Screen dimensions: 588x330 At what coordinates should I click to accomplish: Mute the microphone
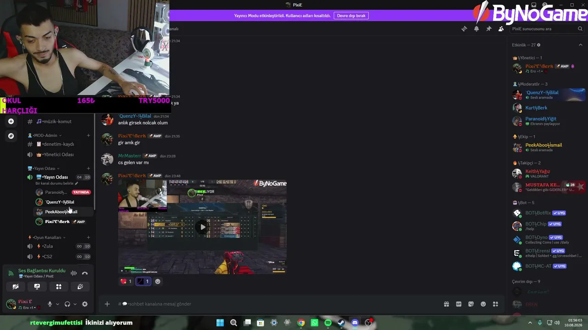tap(50, 304)
